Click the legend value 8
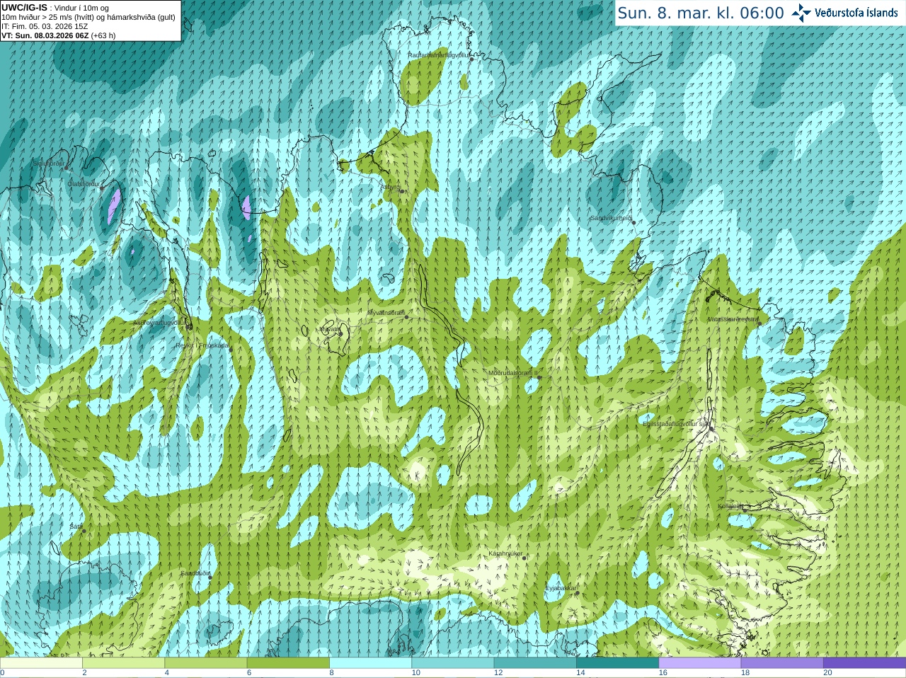Viewport: 906px width, 678px height. coord(331,673)
